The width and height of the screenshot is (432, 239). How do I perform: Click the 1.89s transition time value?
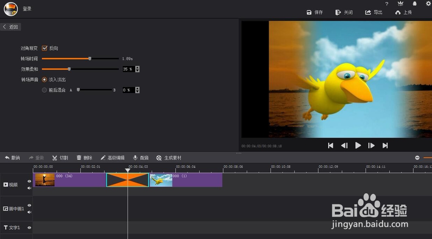(x=127, y=59)
